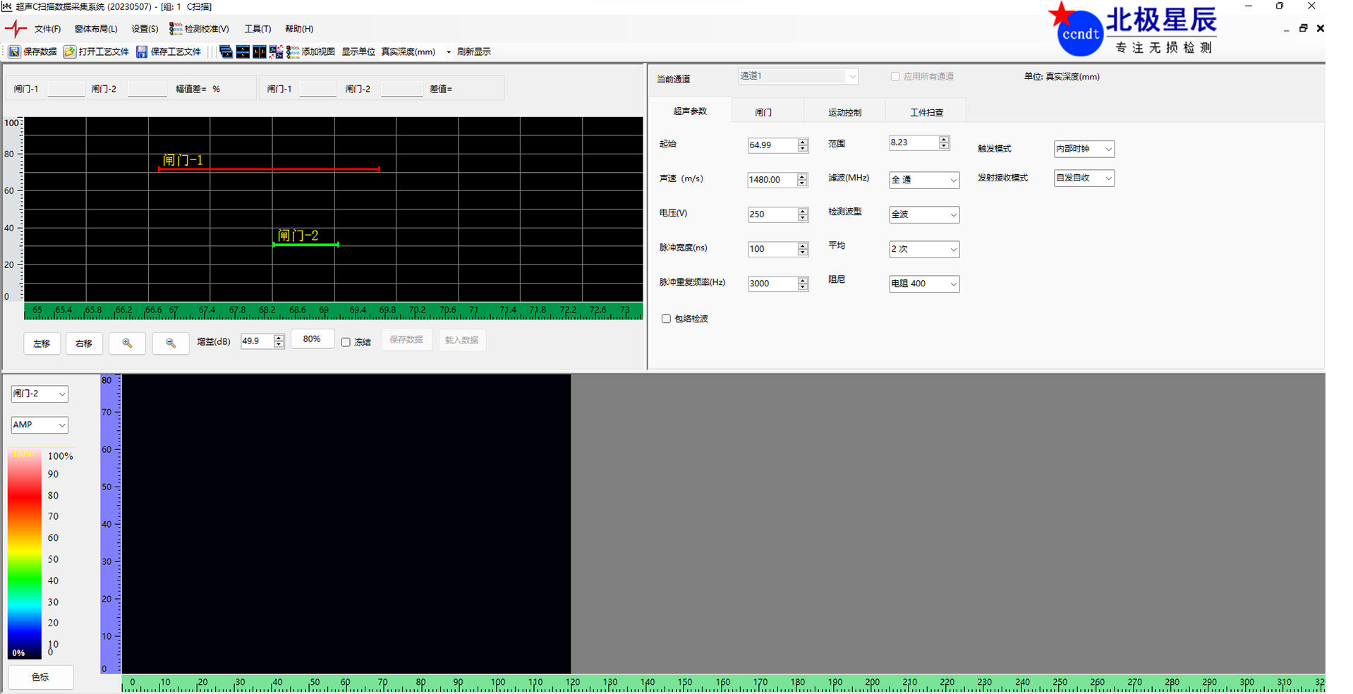Click the 起始 input field showing 64.99
1353x694 pixels.
pos(772,145)
